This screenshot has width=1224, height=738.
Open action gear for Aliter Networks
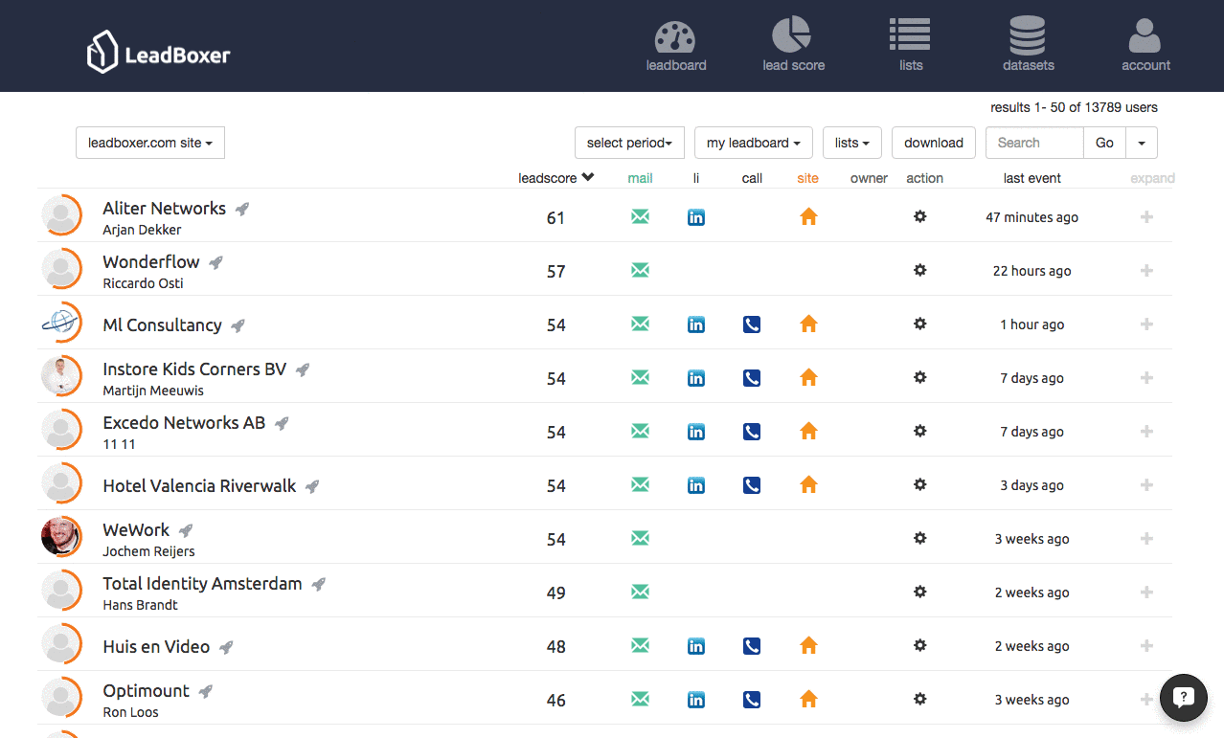[x=919, y=216]
